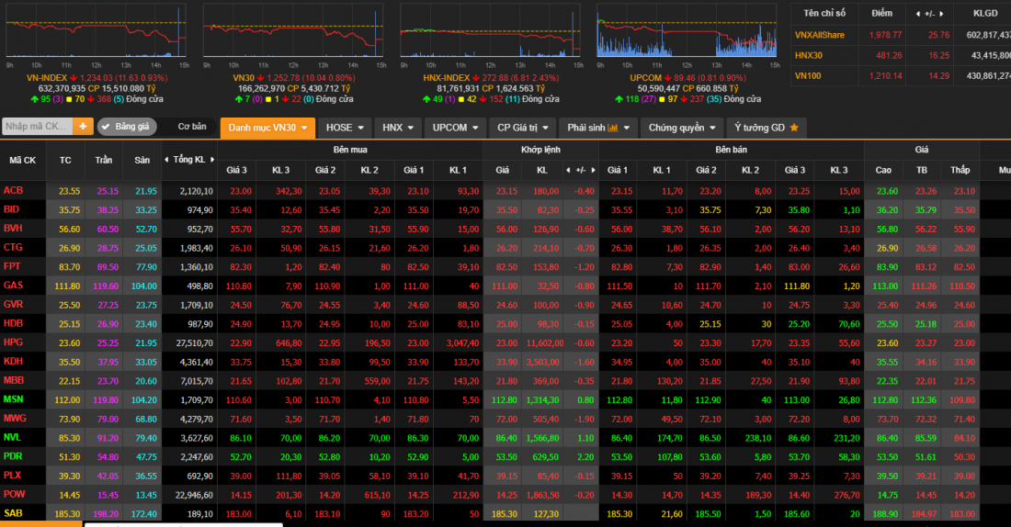The image size is (1011, 527).
Task: Click right arrow beside Tổng KL header
Action: tap(212, 159)
